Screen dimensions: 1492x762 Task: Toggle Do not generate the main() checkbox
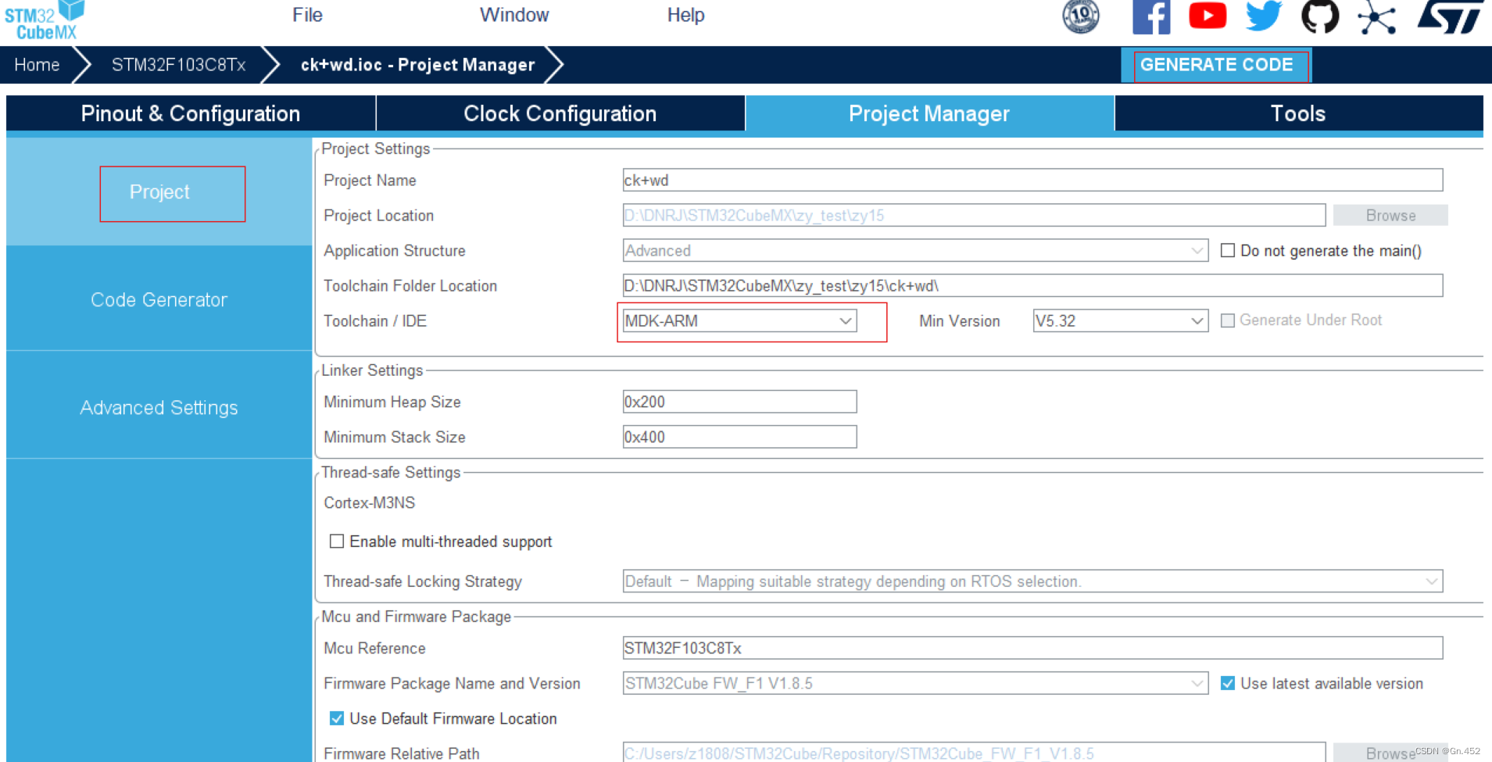point(1228,251)
